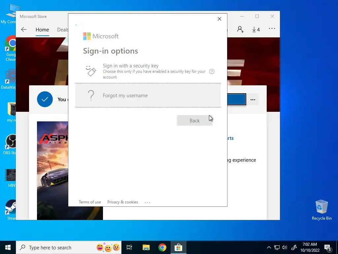Click the blue checkmark circle icon
338x254 pixels.
point(45,99)
